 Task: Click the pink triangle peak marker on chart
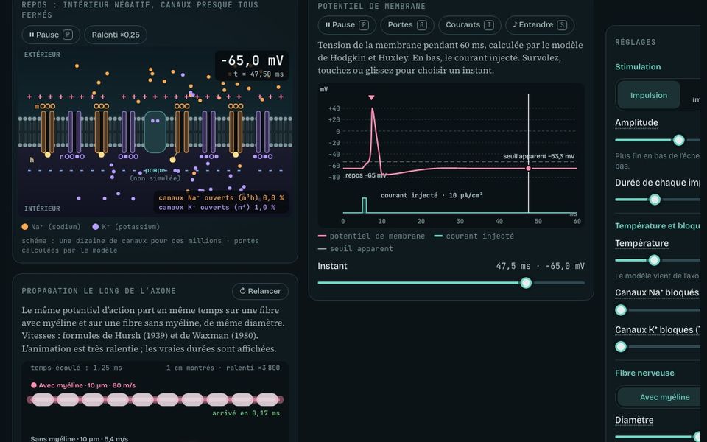click(x=371, y=97)
